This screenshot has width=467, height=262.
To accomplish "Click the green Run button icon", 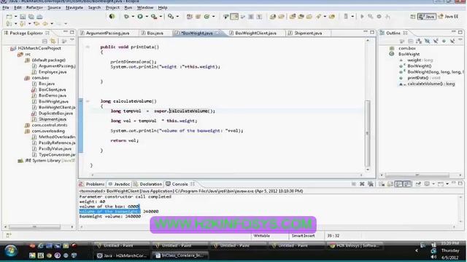I will [x=140, y=17].
